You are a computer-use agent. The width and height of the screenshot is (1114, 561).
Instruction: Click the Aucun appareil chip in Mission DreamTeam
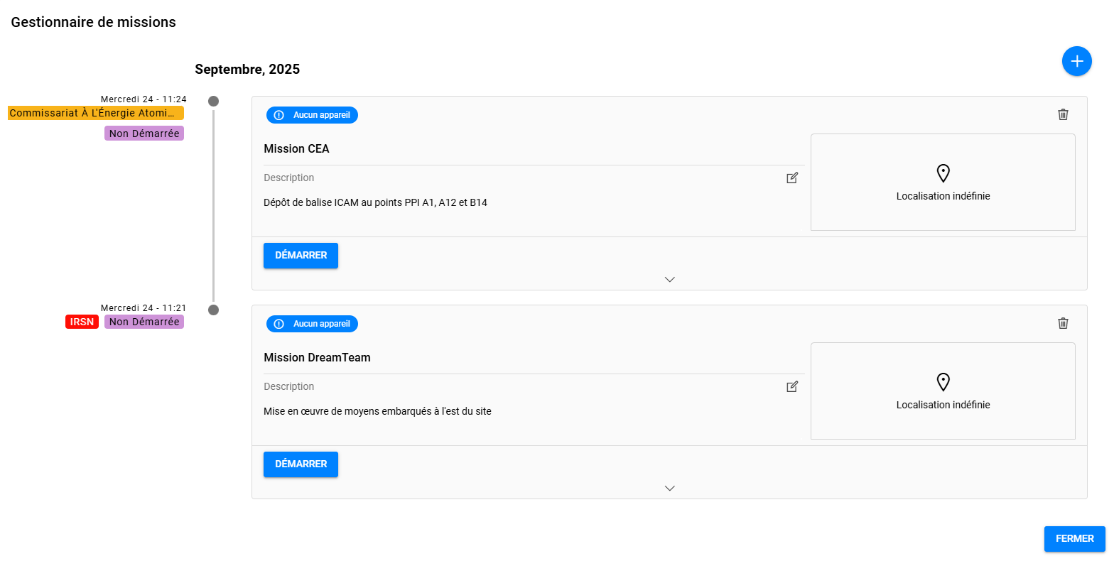coord(312,324)
